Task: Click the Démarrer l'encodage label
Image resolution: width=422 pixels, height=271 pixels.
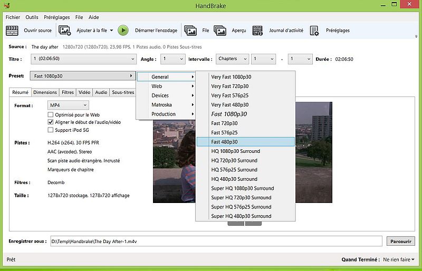Action: pos(156,31)
